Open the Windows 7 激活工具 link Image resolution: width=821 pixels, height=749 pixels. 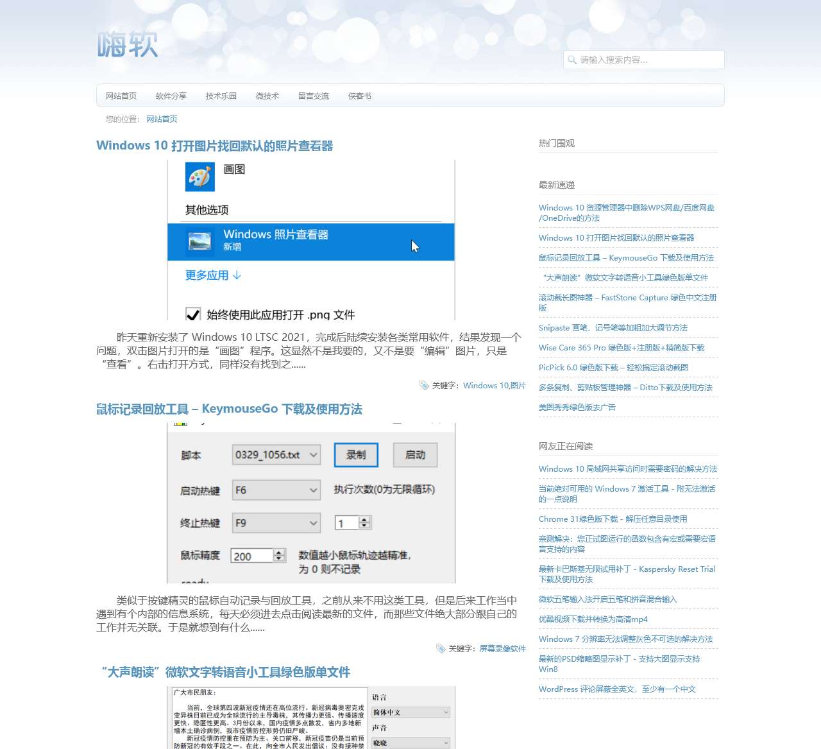(x=627, y=494)
